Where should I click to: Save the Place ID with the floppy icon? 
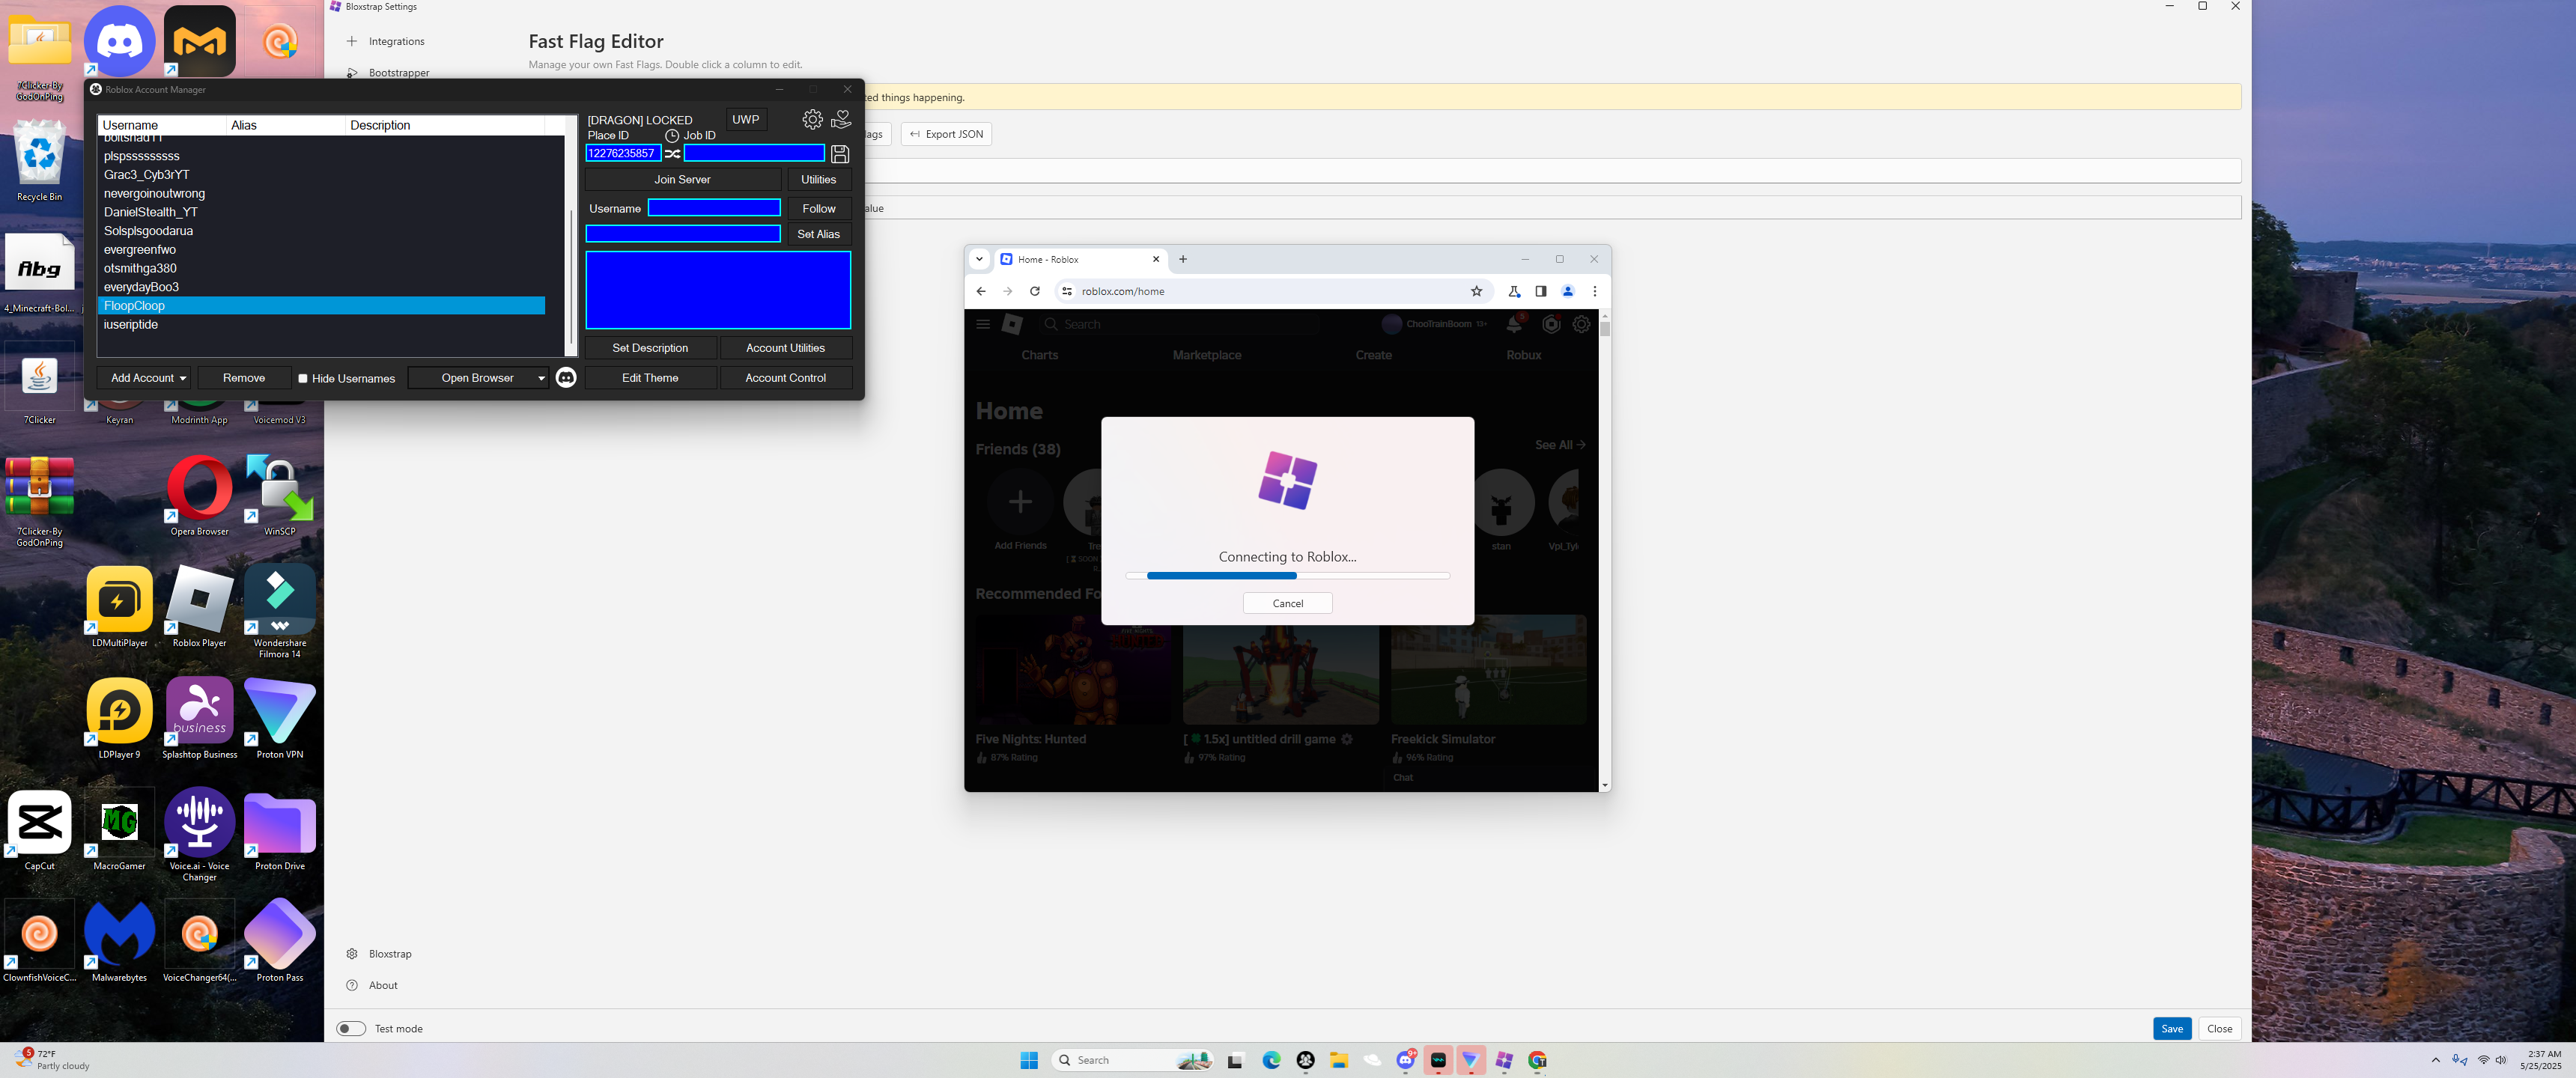[x=840, y=154]
